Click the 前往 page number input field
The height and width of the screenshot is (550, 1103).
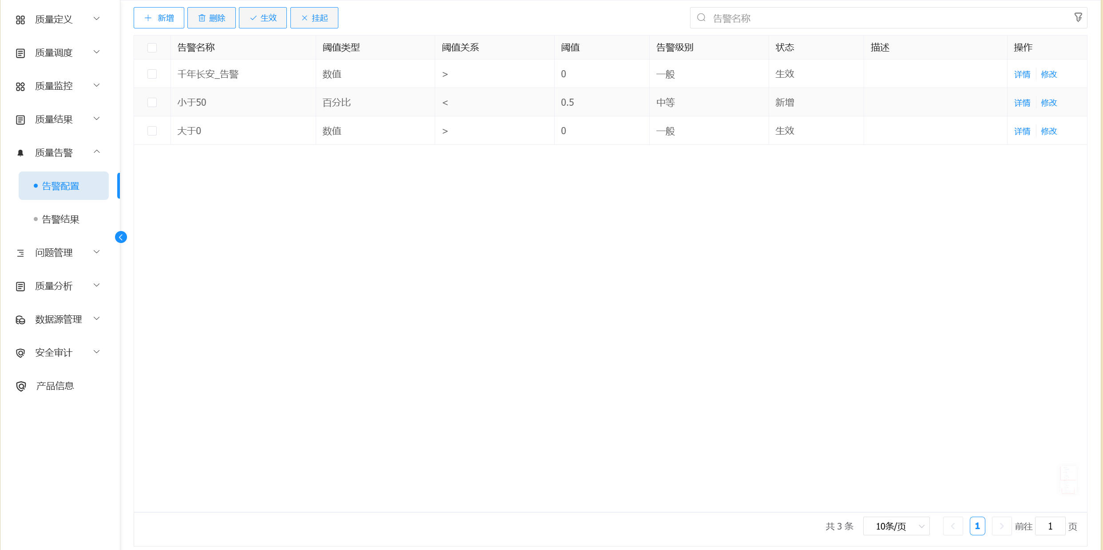(x=1050, y=526)
